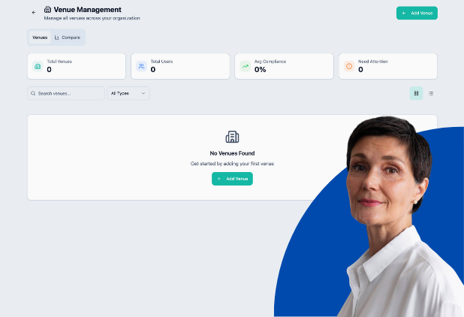
Task: Click the building icon above No Venues Found
Action: [x=232, y=137]
